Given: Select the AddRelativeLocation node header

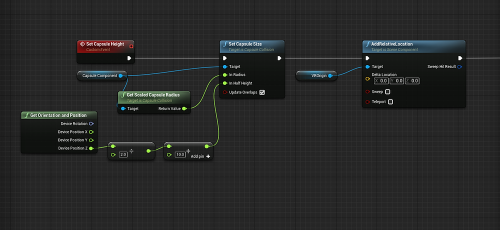Looking at the screenshot, I should click(414, 46).
